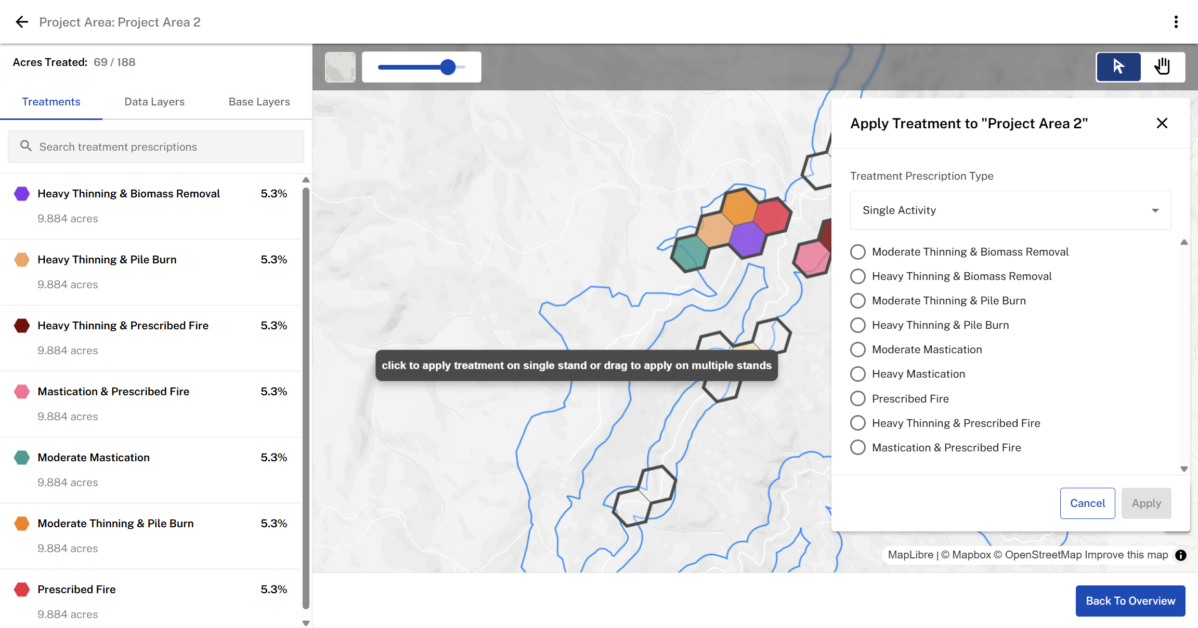
Task: Click the teal Moderate Mastication hexagon icon
Action: pyautogui.click(x=22, y=458)
